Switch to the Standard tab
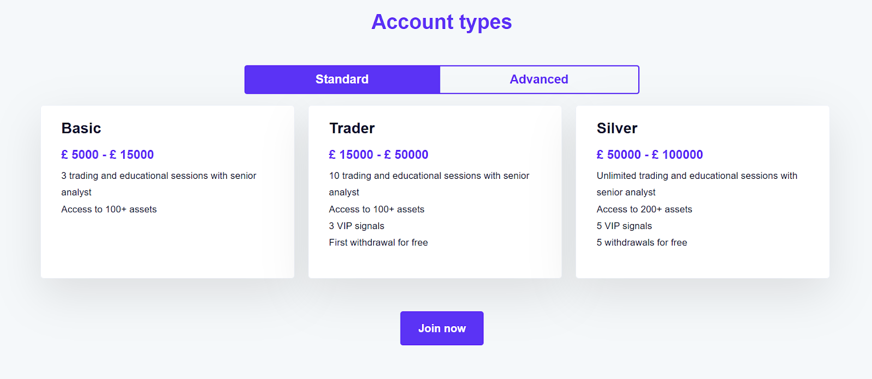Viewport: 872px width, 379px height. point(342,80)
